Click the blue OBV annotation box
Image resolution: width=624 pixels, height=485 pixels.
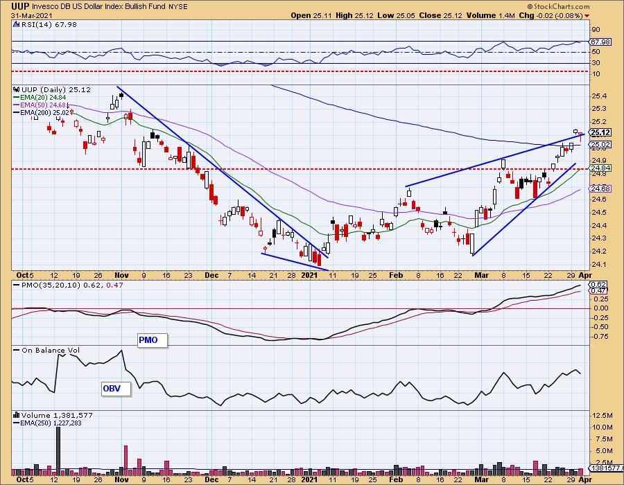click(x=116, y=389)
